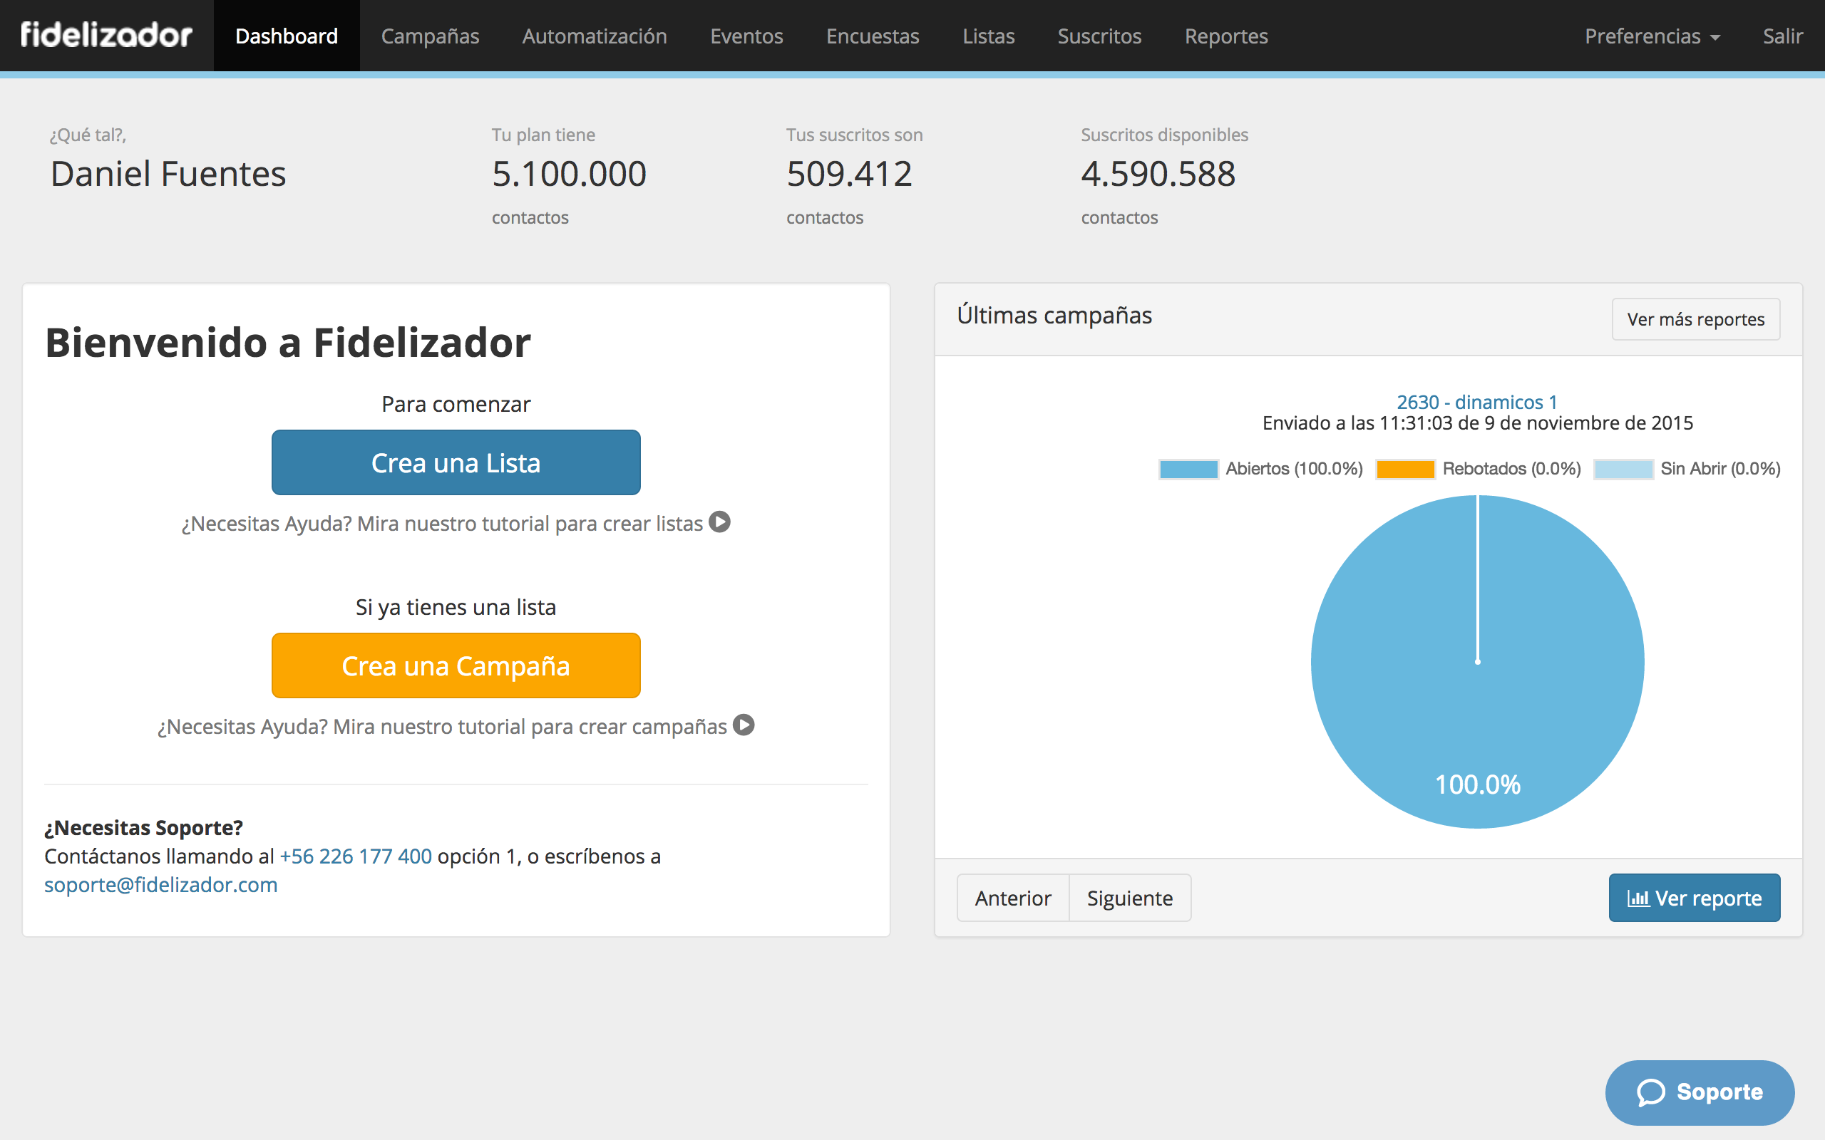Click the chart icon in Ver reporte
This screenshot has width=1825, height=1140.
(x=1639, y=898)
